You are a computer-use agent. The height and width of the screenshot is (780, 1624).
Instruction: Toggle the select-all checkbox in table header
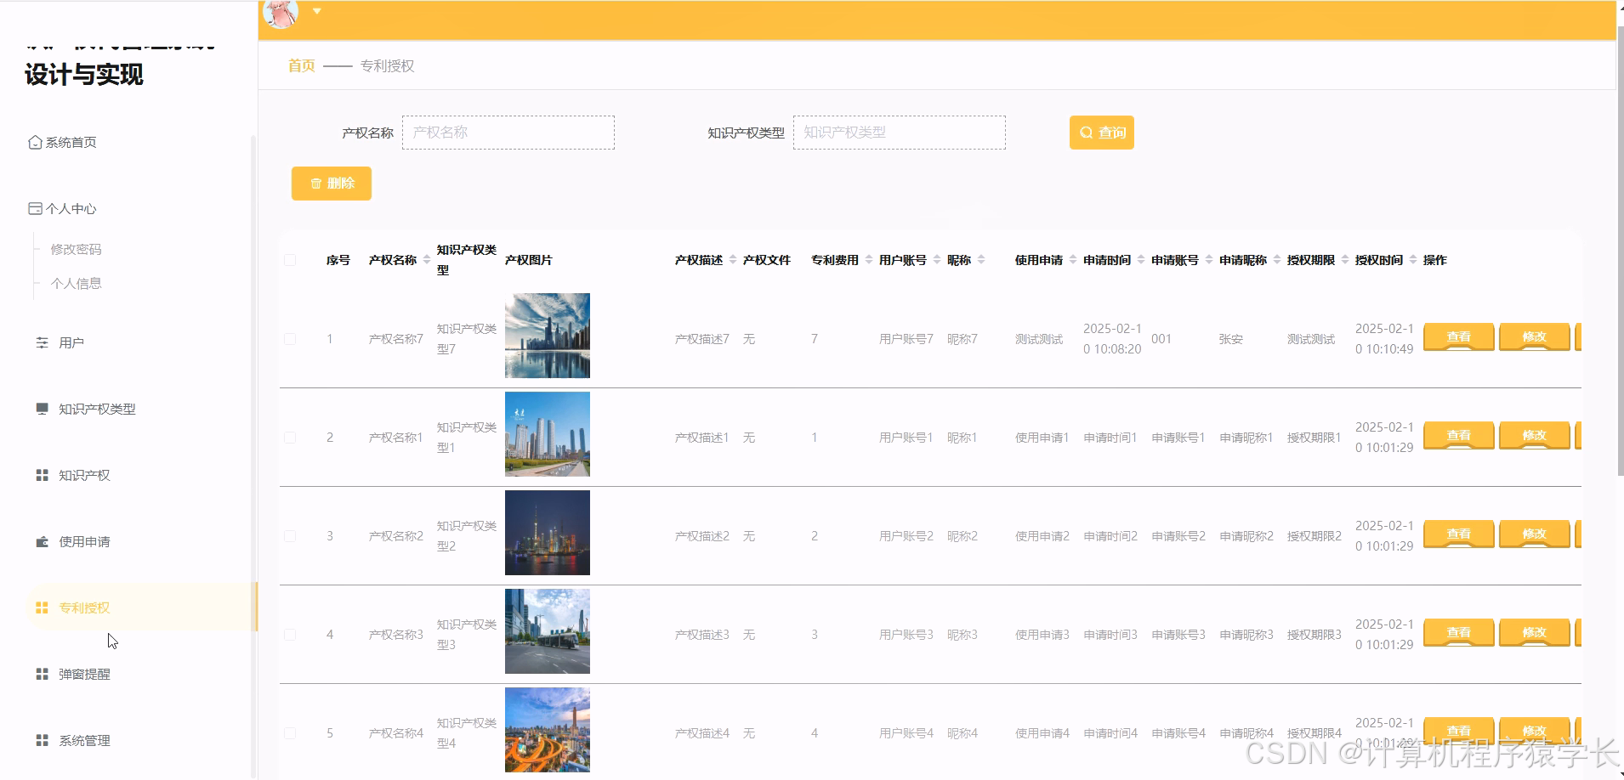click(x=289, y=260)
